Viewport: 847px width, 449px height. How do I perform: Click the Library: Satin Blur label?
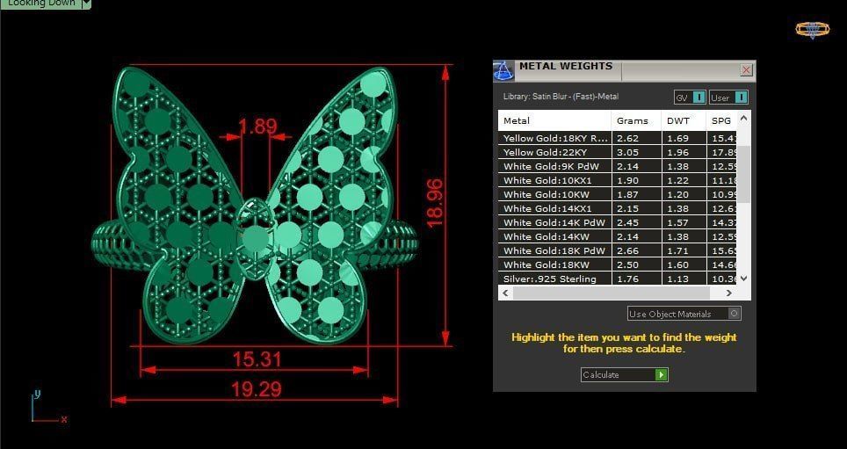coord(561,97)
